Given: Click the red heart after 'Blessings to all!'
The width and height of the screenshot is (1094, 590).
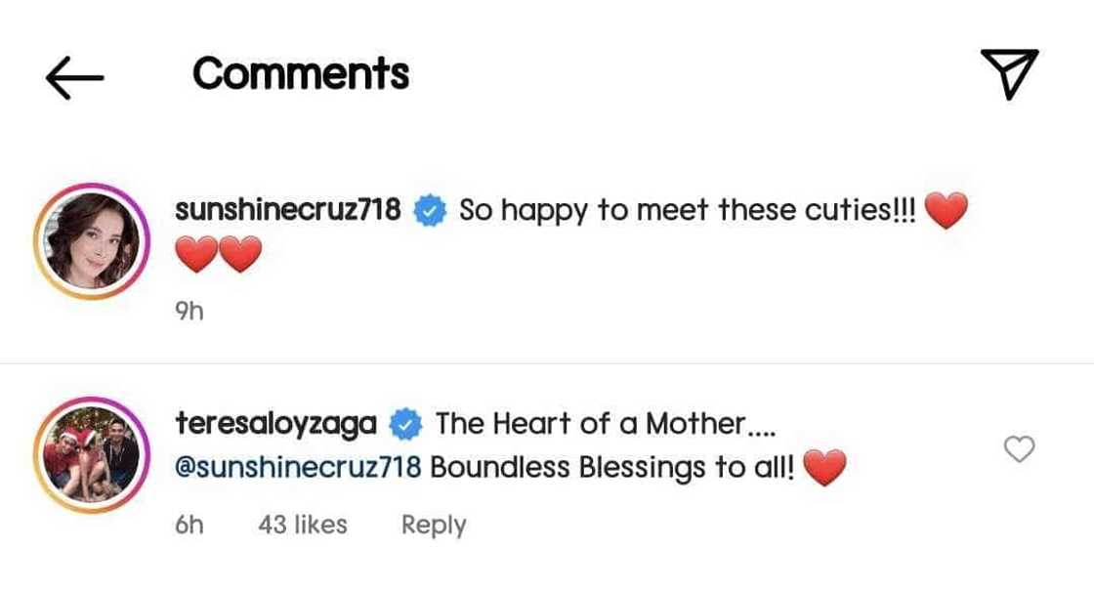Looking at the screenshot, I should pyautogui.click(x=823, y=468).
